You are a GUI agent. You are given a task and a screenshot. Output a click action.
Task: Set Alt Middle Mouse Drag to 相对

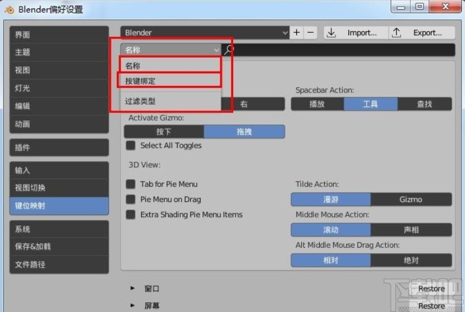331,260
